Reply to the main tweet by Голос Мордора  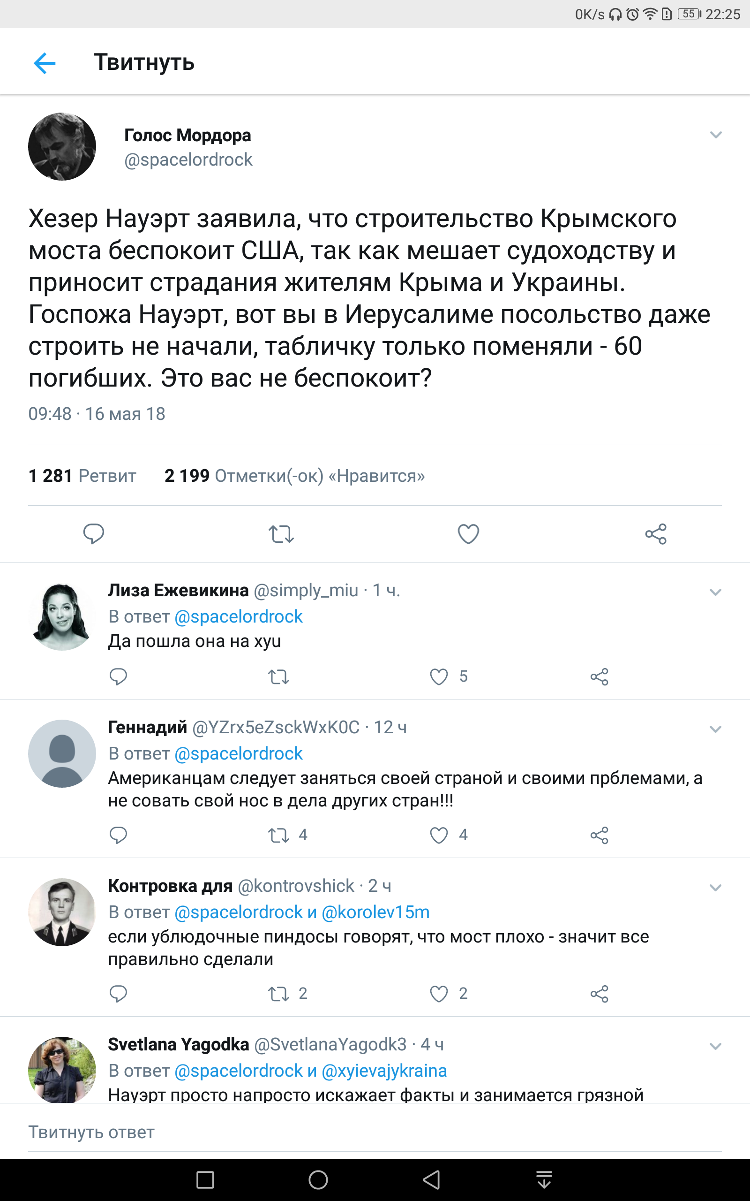[93, 533]
